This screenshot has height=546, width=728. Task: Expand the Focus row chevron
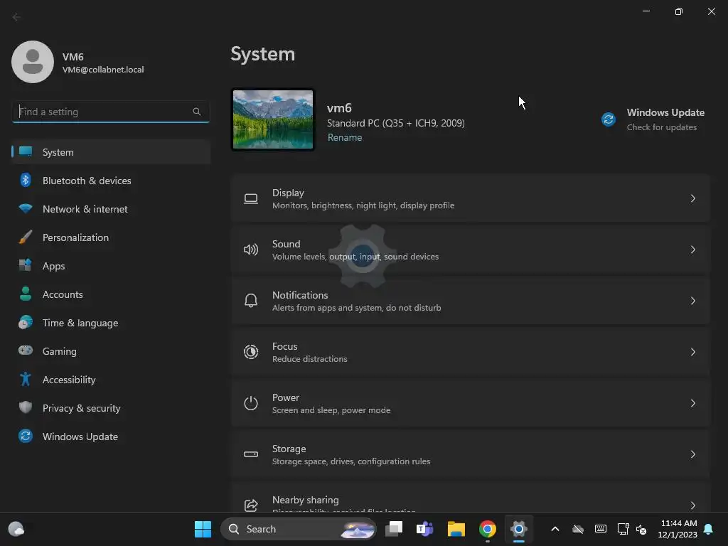tap(692, 352)
